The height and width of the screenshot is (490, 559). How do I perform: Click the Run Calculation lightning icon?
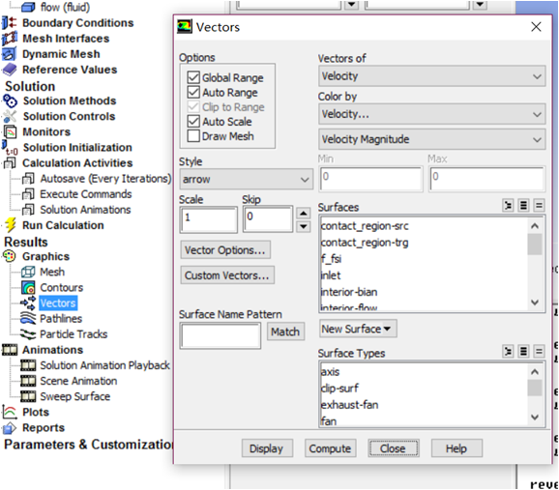(11, 225)
